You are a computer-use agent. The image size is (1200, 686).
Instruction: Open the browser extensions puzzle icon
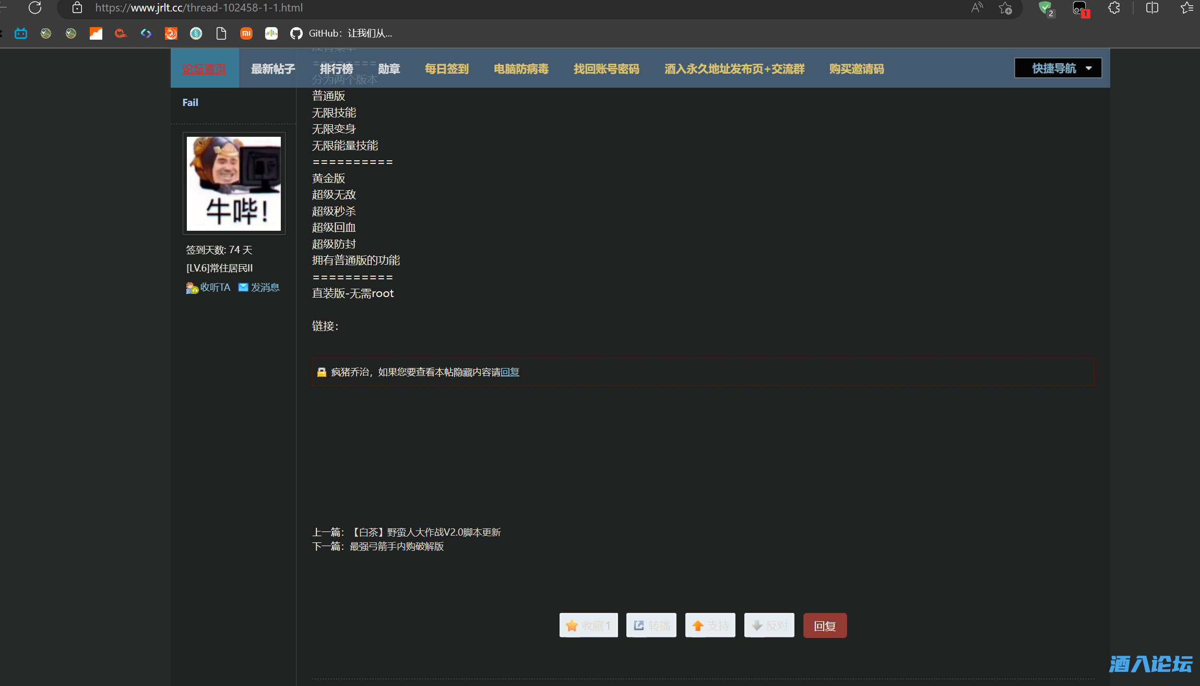click(x=1114, y=8)
